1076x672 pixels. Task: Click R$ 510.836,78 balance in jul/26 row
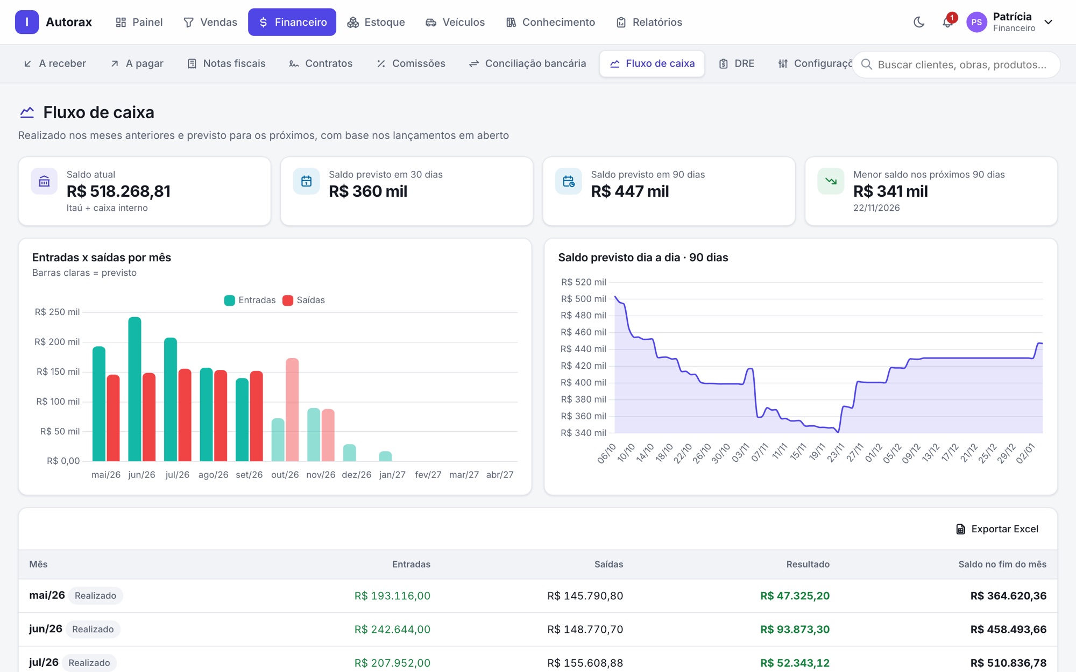pos(1008,663)
